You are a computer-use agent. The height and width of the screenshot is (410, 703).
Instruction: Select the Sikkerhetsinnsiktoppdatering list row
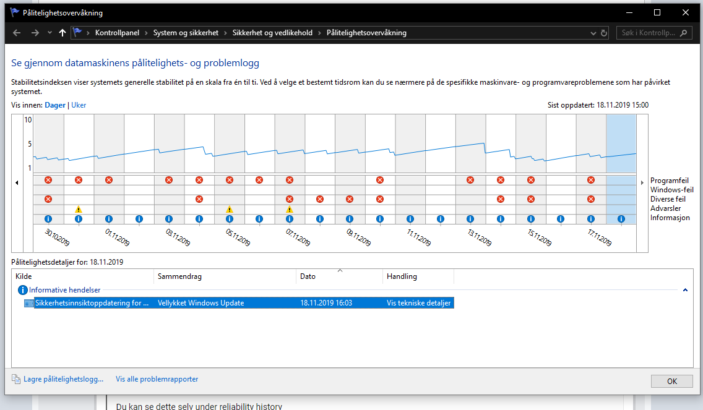(x=238, y=303)
